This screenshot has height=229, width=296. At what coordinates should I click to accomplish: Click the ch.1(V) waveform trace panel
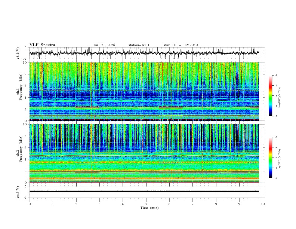pyautogui.click(x=146, y=53)
